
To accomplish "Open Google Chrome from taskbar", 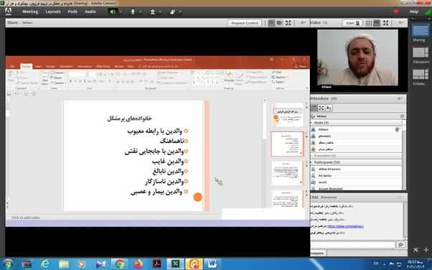I will pos(119,264).
